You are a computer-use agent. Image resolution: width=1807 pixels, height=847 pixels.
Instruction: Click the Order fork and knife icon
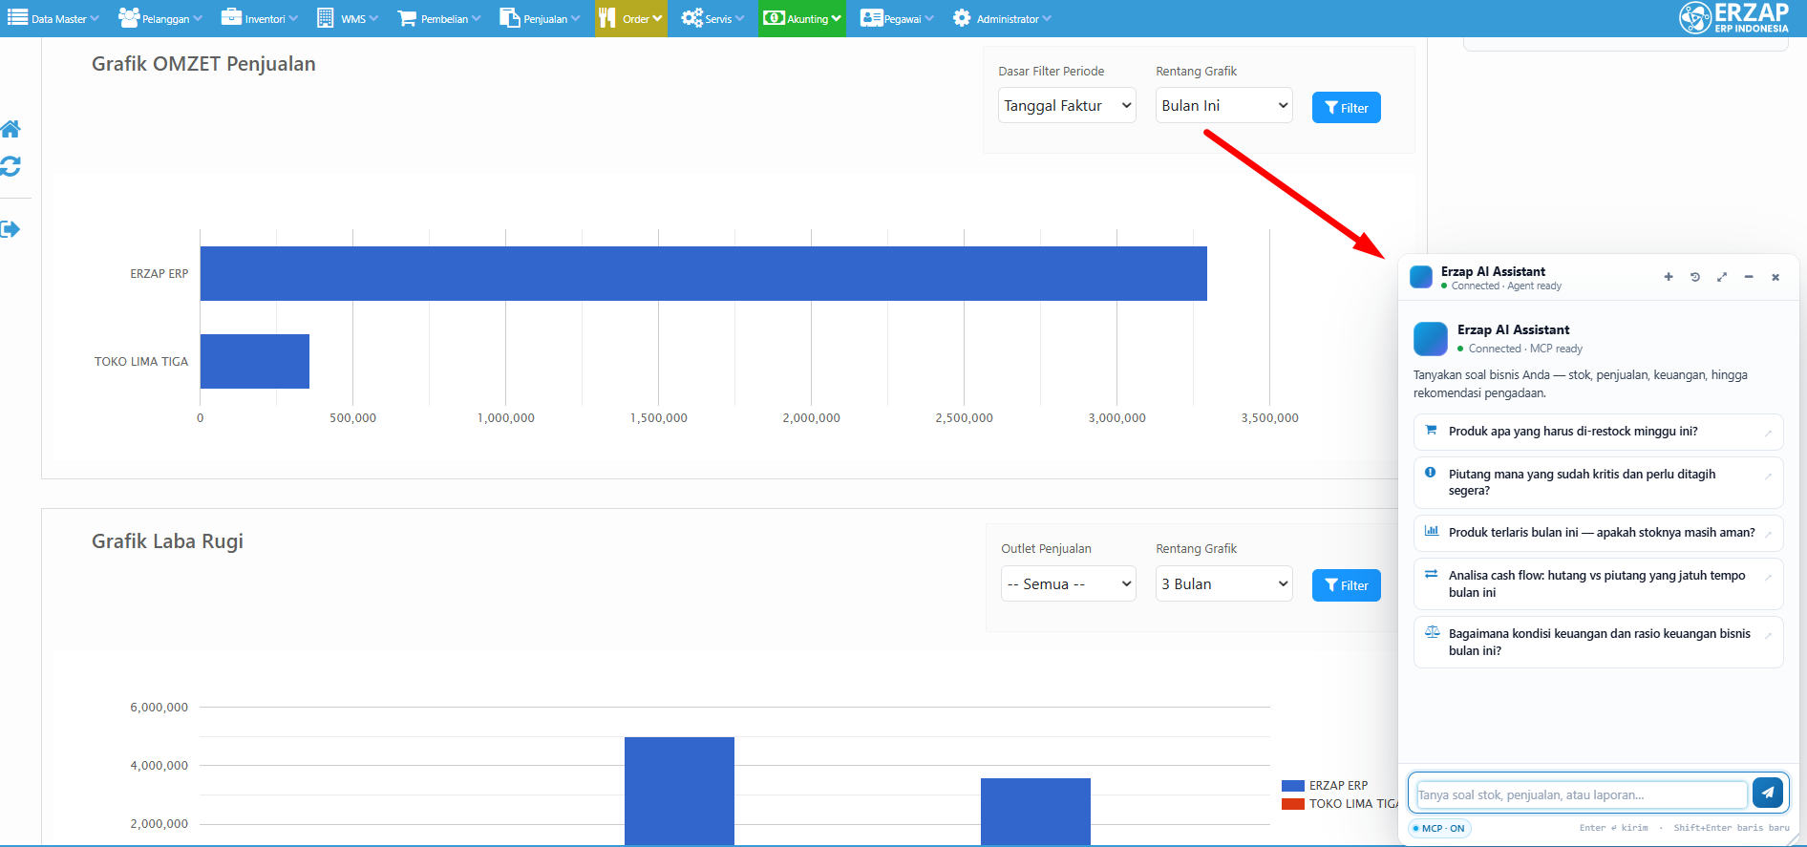pos(607,18)
